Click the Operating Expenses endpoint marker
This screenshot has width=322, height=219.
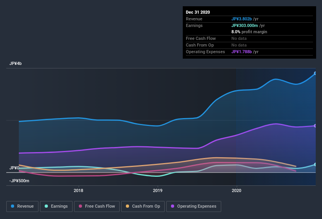(315, 126)
